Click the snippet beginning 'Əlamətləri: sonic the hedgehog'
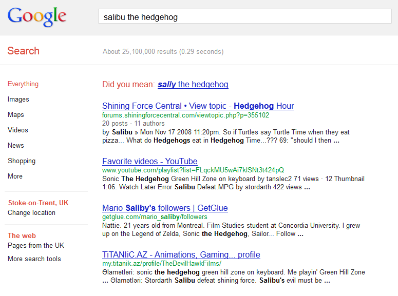The height and width of the screenshot is (296, 398). coord(234,276)
